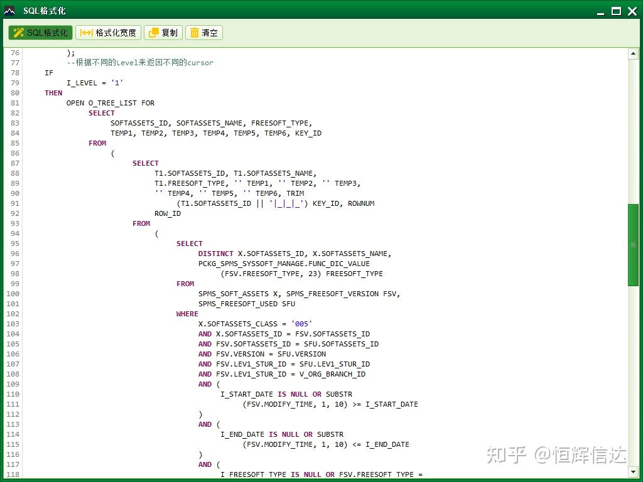Click the THEN keyword on line 80
The width and height of the screenshot is (643, 482).
pos(53,93)
